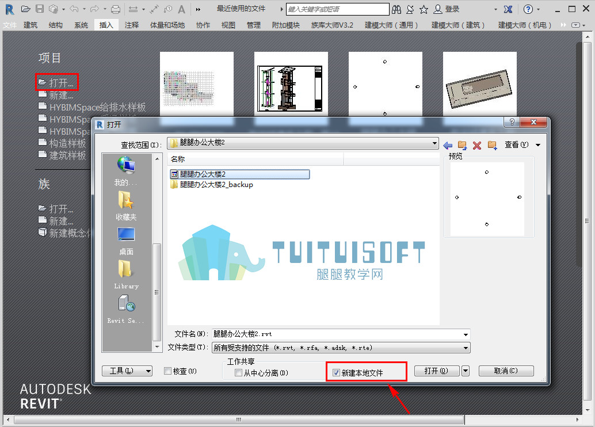
Task: Click the Favorites star icon in title bar
Action: [x=424, y=9]
